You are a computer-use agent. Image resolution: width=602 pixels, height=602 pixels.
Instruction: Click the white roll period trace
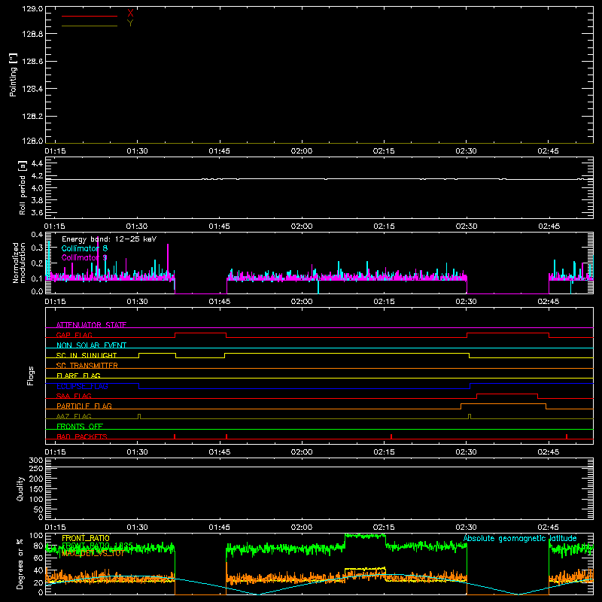[x=318, y=179]
